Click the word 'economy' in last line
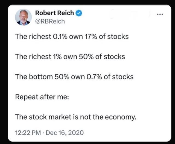Viewport: 175px width, 144px height. pos(120,117)
